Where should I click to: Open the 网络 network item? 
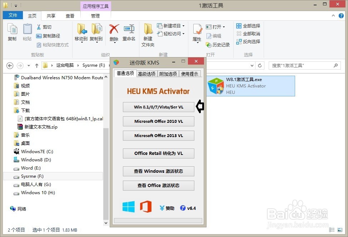point(22,209)
